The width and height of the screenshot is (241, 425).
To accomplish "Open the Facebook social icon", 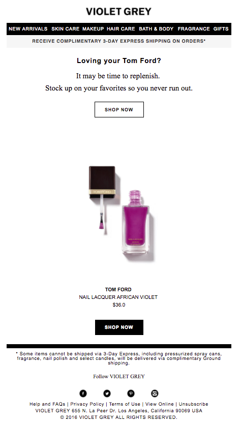I will coord(83,393).
